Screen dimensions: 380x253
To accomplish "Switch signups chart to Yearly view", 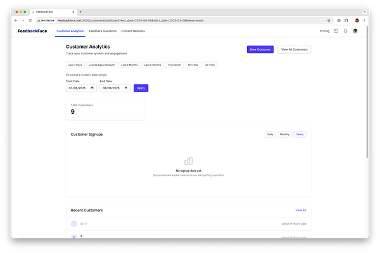I will [x=300, y=134].
